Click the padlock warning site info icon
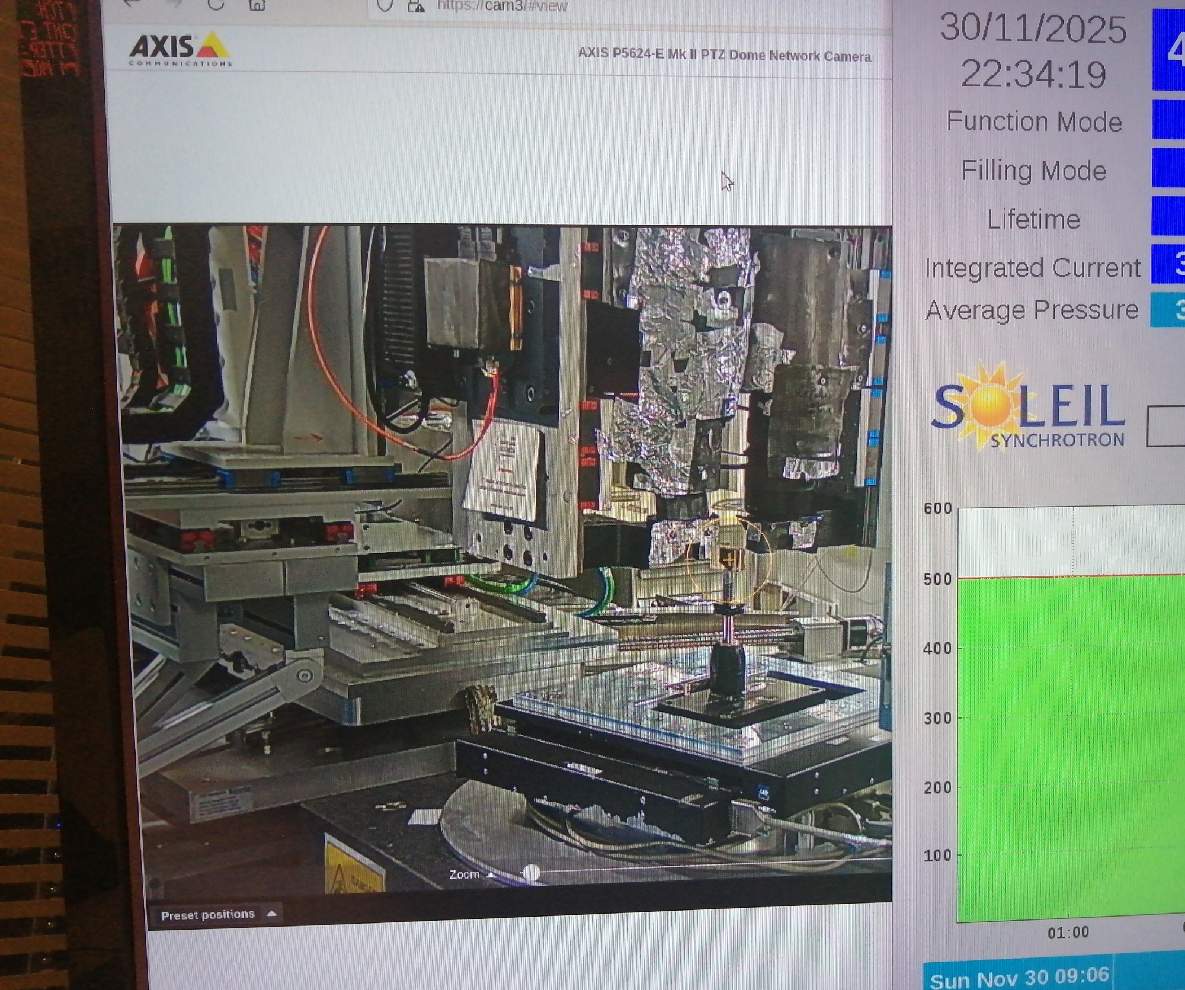This screenshot has height=990, width=1185. tap(417, 6)
